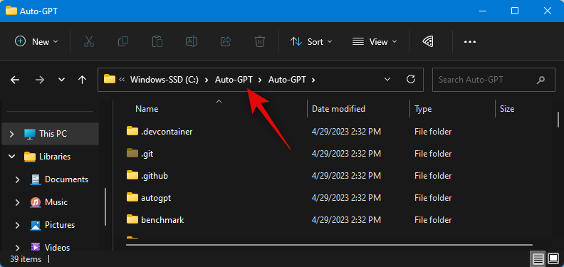Sort by Type column header
The image size is (564, 267).
tap(423, 109)
